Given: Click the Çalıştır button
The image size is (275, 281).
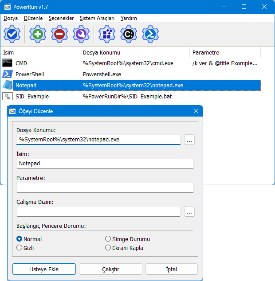Looking at the screenshot, I should tap(110, 269).
